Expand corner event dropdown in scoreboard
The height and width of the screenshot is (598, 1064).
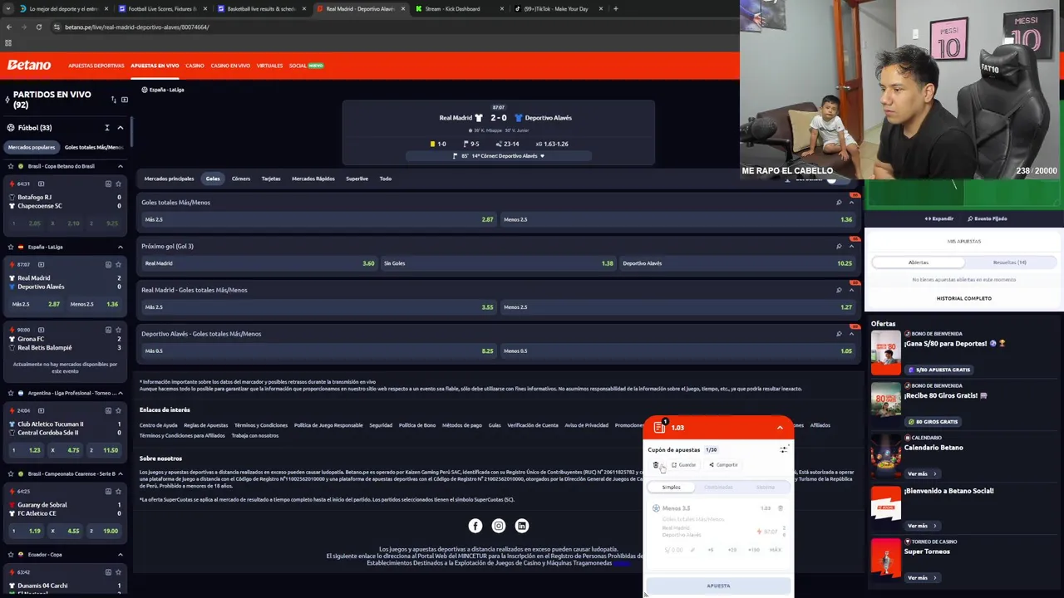tap(542, 156)
